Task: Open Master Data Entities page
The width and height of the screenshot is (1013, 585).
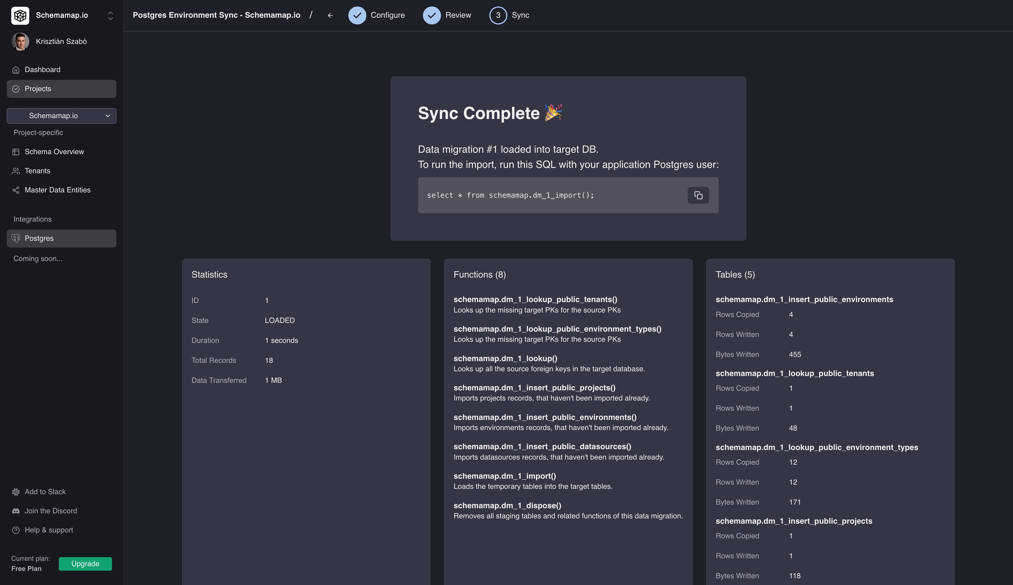Action: [62, 190]
